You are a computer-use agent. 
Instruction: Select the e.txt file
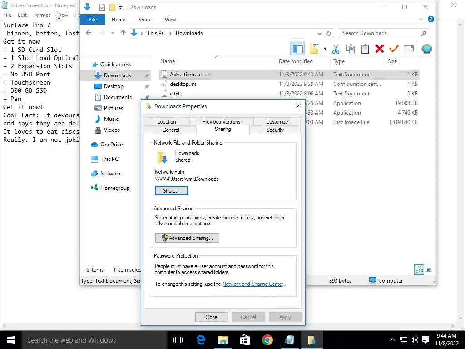click(x=175, y=94)
